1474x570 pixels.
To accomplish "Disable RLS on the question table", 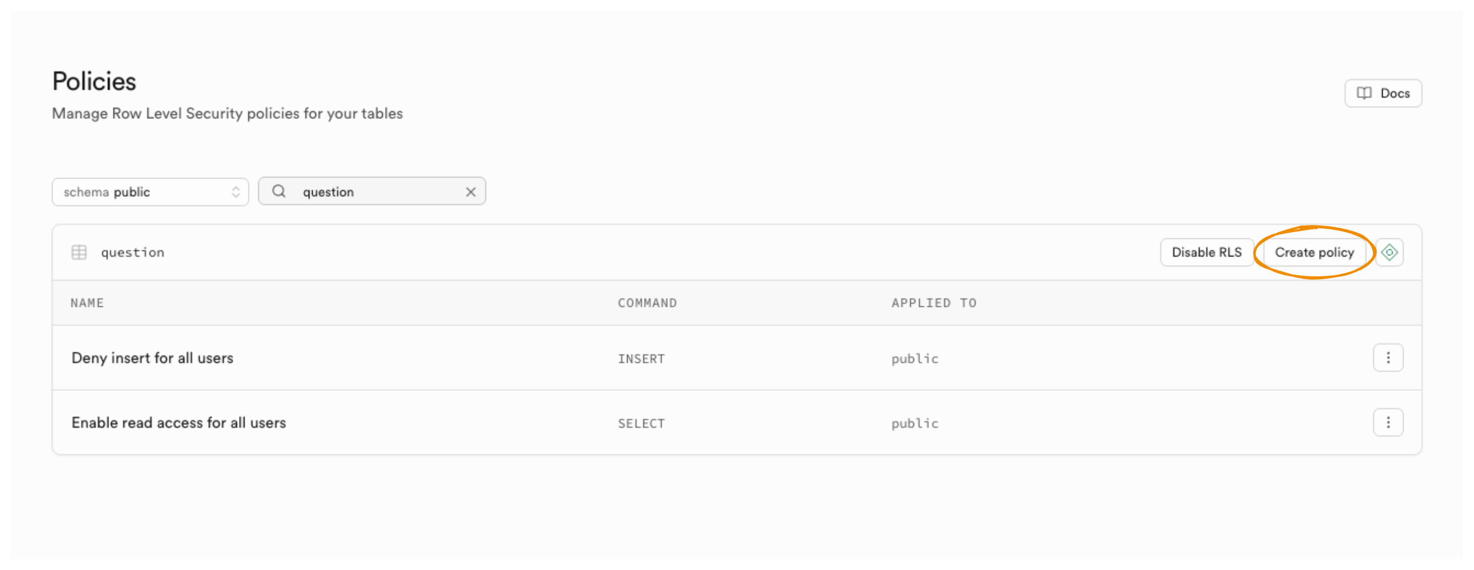I will pyautogui.click(x=1206, y=252).
